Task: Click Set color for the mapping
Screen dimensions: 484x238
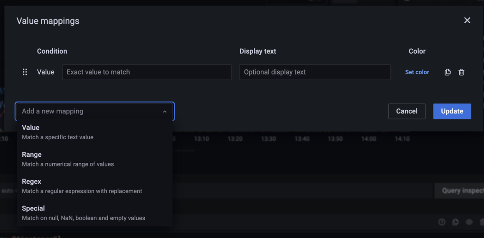Action: (417, 72)
